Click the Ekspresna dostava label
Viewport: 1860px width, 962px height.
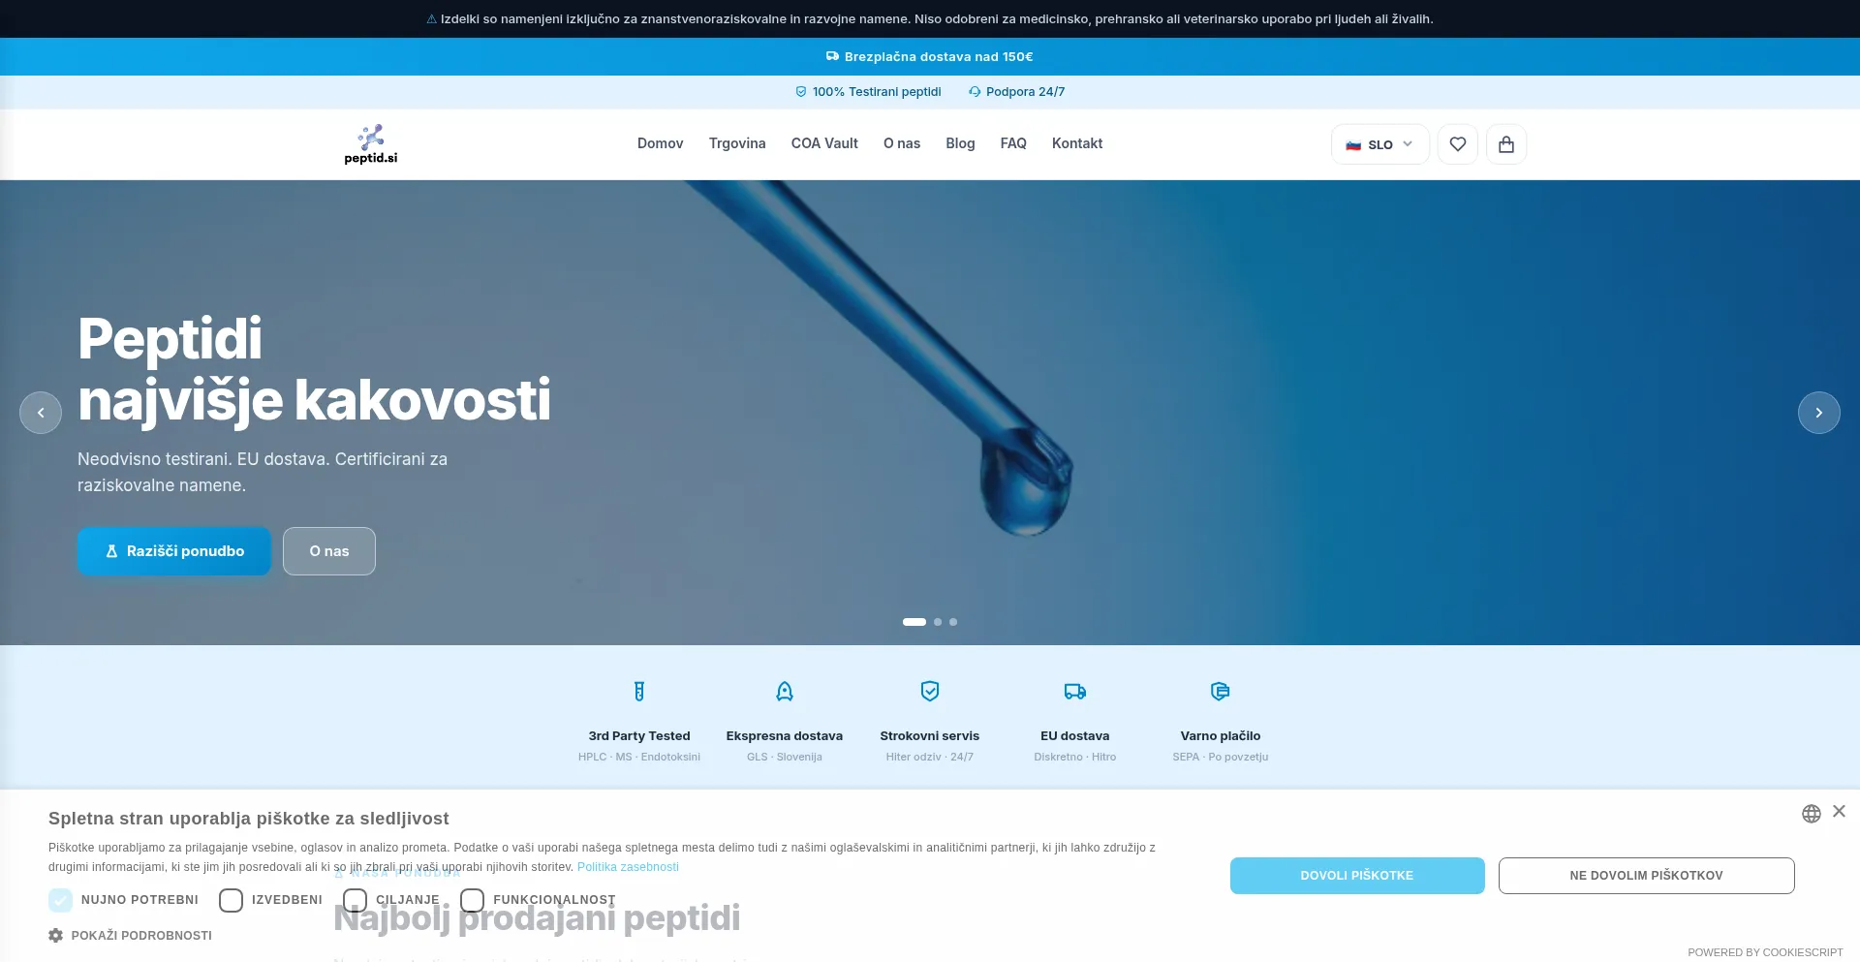(785, 736)
